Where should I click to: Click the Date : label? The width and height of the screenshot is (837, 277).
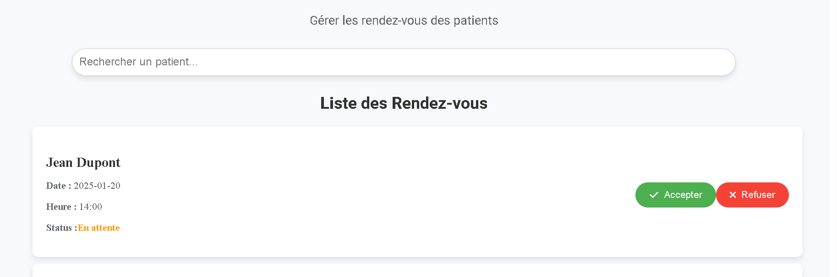pyautogui.click(x=59, y=186)
